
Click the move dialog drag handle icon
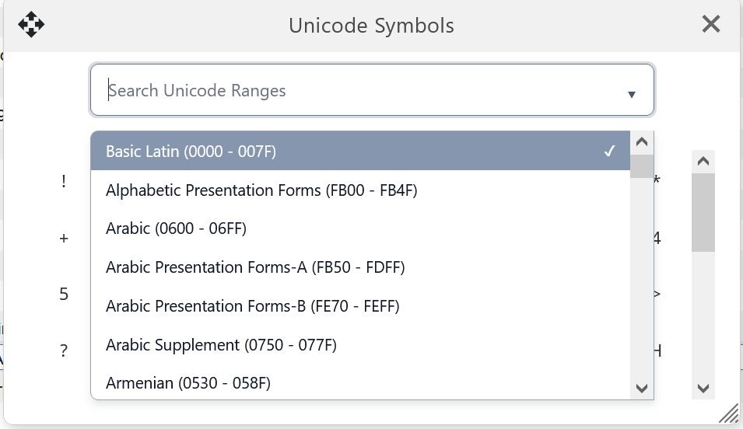tap(31, 25)
